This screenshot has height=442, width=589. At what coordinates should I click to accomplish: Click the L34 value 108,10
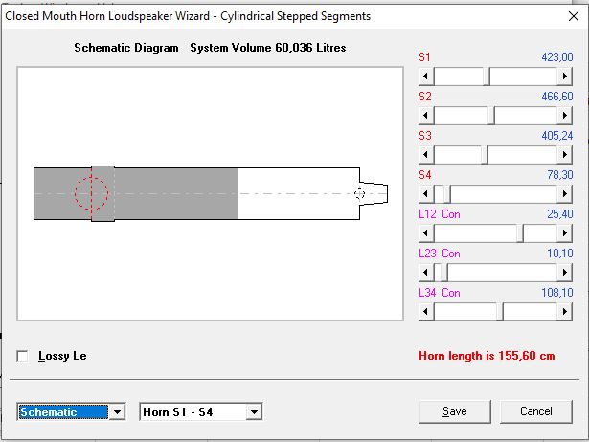pos(557,293)
